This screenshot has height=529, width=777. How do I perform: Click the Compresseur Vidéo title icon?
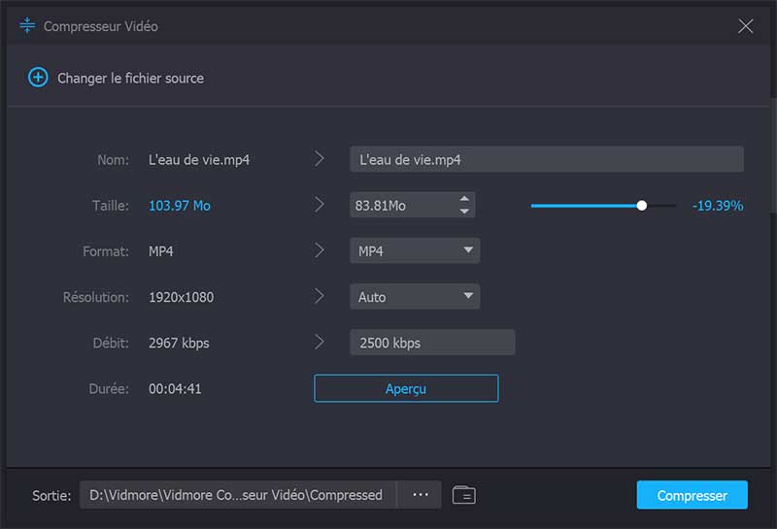click(27, 26)
